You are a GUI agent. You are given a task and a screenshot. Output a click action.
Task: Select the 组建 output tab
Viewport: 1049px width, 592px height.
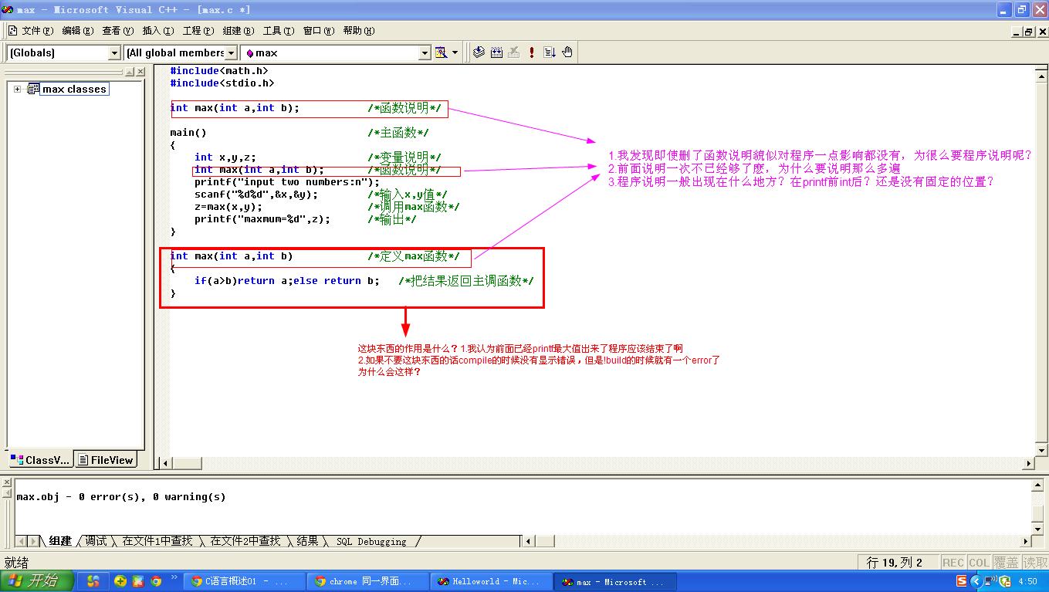coord(60,541)
